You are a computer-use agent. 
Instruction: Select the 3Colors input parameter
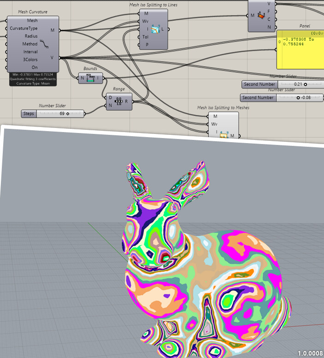tap(30, 60)
